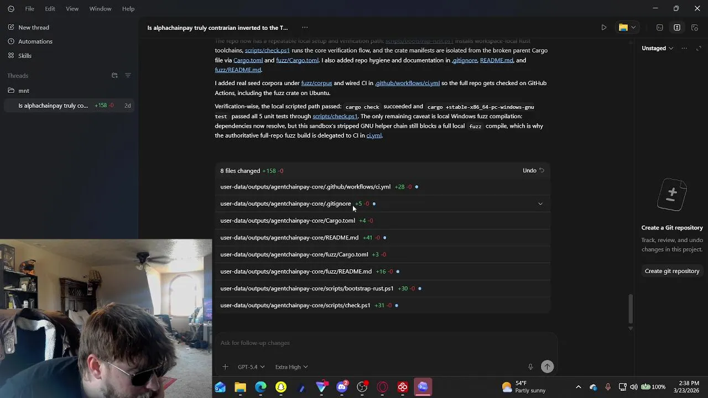
Task: Expand the mnt folder in Threads
Action: click(x=69, y=91)
